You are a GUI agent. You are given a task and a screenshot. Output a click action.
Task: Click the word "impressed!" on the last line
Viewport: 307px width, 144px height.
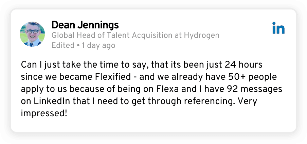pyautogui.click(x=44, y=113)
